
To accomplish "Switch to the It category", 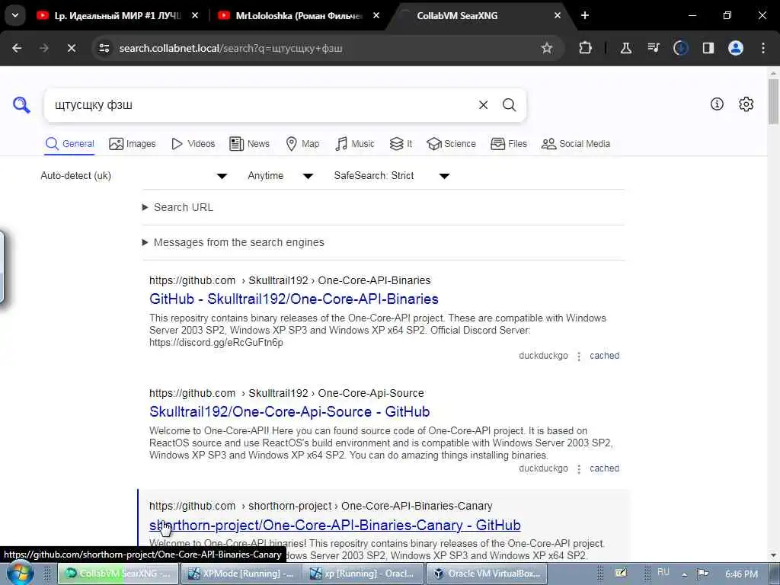I will [401, 144].
